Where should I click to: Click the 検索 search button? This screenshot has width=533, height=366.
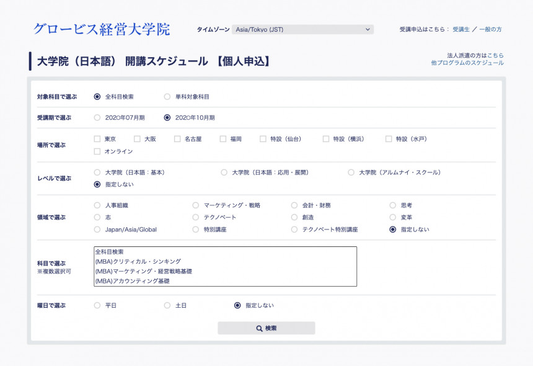pos(266,328)
